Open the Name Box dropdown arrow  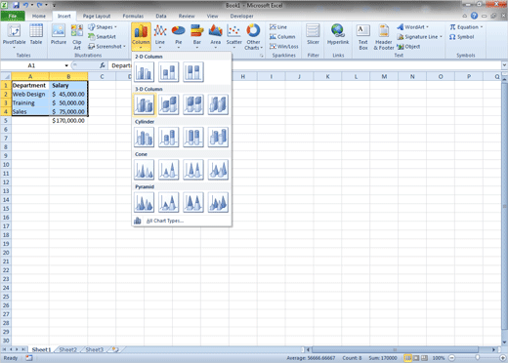click(66, 65)
